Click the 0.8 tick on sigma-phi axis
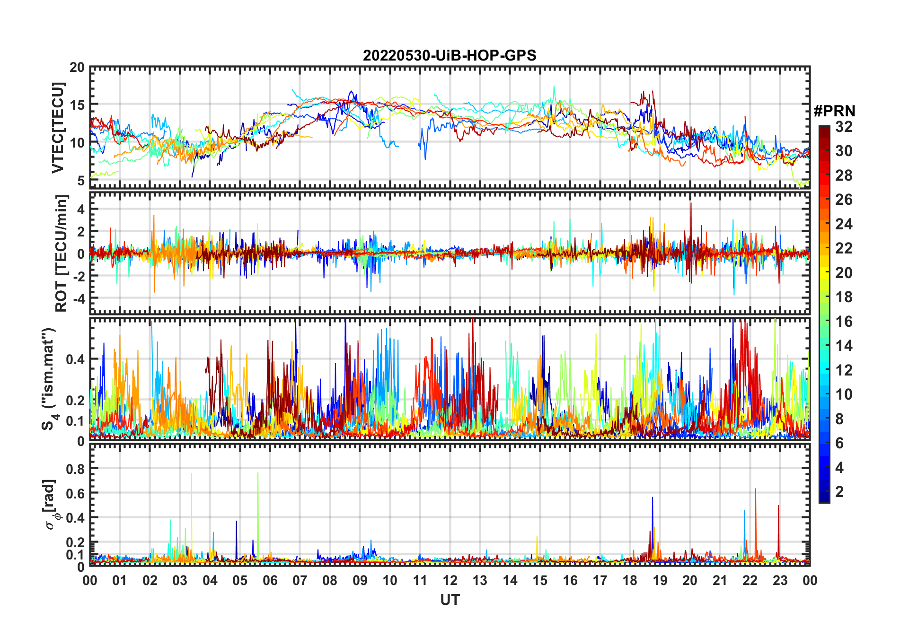Screen dimensions: 900x629 click(75, 469)
